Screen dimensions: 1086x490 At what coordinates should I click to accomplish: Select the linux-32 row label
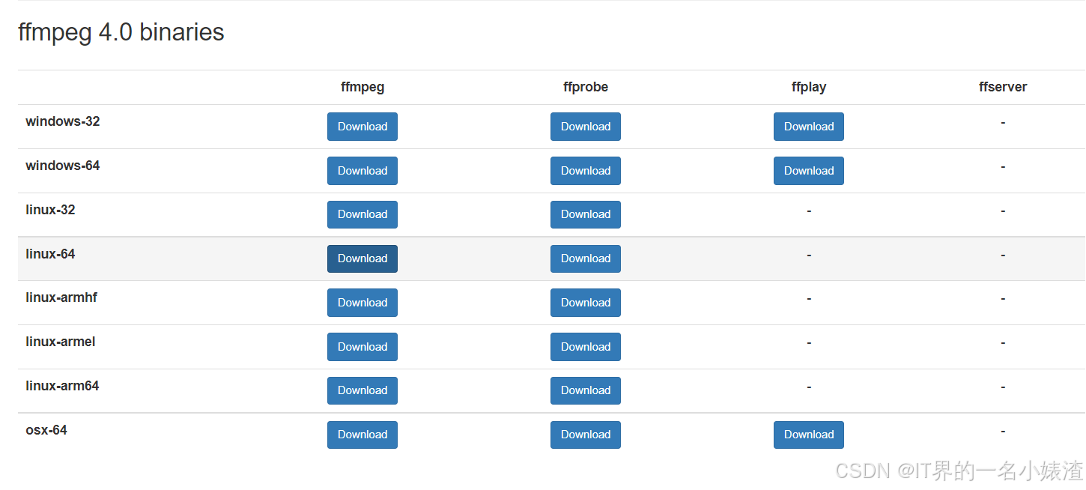pyautogui.click(x=50, y=210)
